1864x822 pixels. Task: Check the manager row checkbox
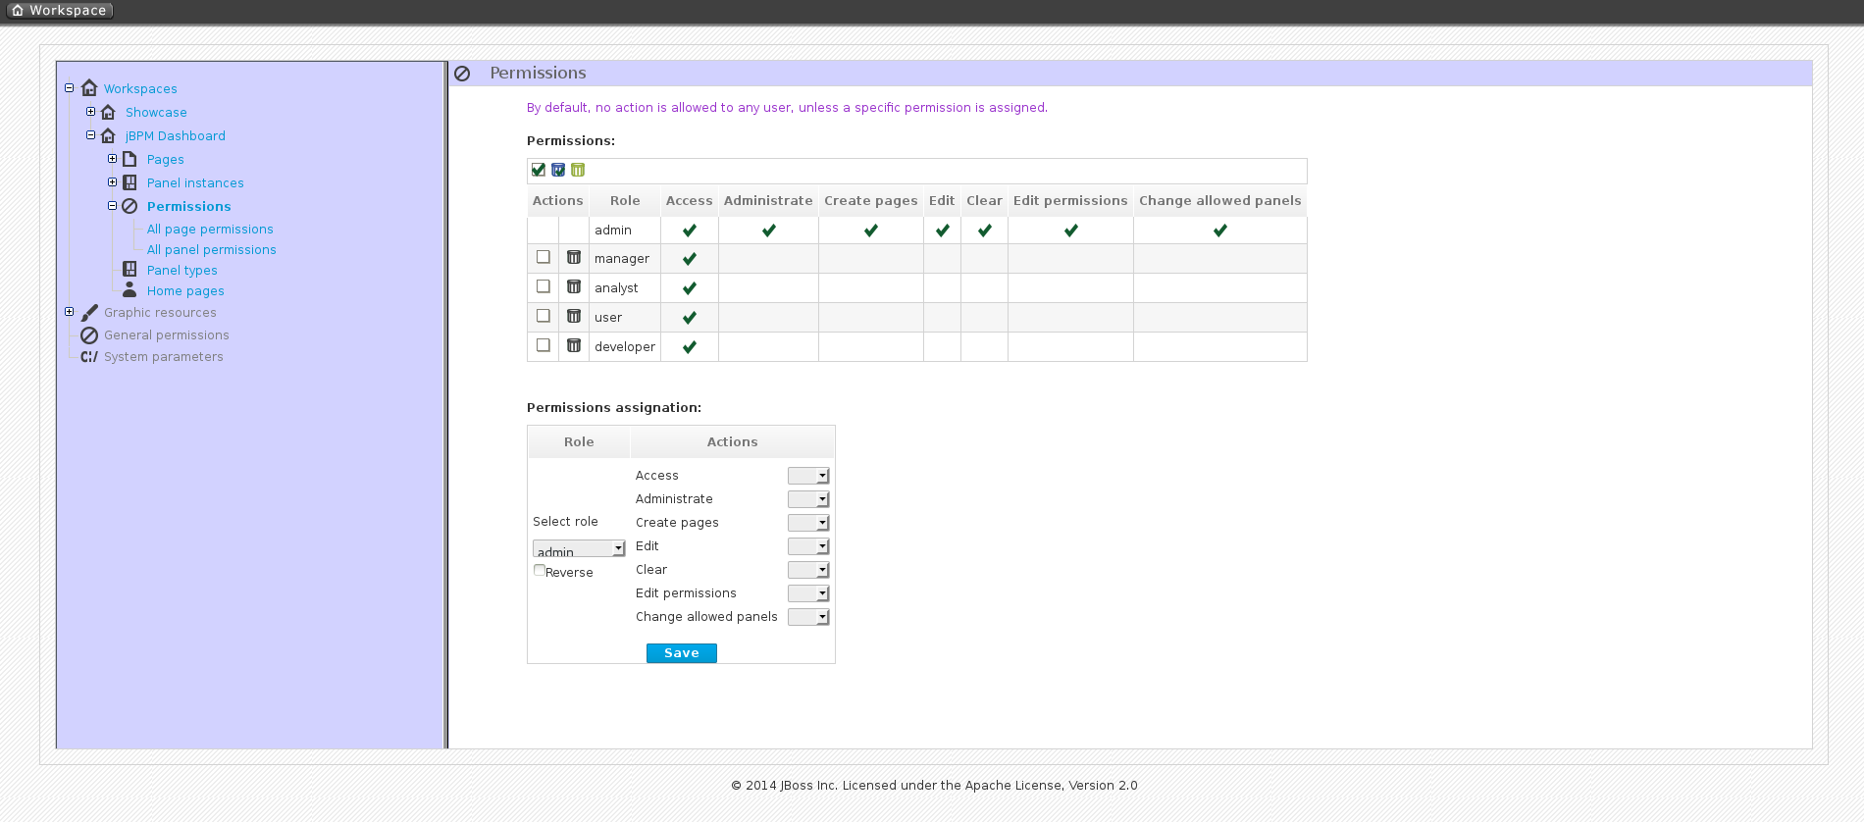coord(544,257)
